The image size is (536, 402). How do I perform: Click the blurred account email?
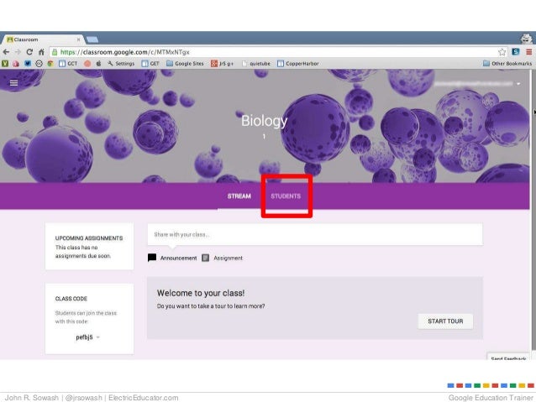(x=474, y=84)
